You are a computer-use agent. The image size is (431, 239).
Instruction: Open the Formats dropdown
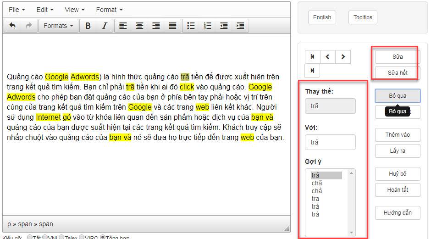[58, 26]
